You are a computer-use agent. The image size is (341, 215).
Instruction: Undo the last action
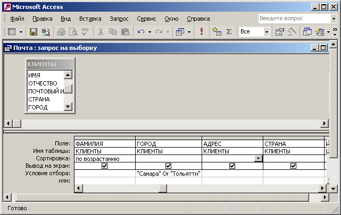[141, 32]
